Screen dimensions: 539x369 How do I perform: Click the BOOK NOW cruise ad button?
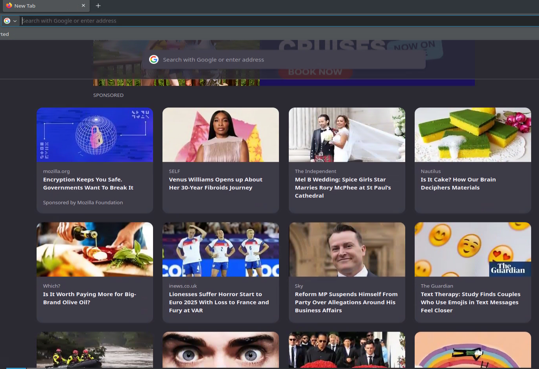coord(315,72)
